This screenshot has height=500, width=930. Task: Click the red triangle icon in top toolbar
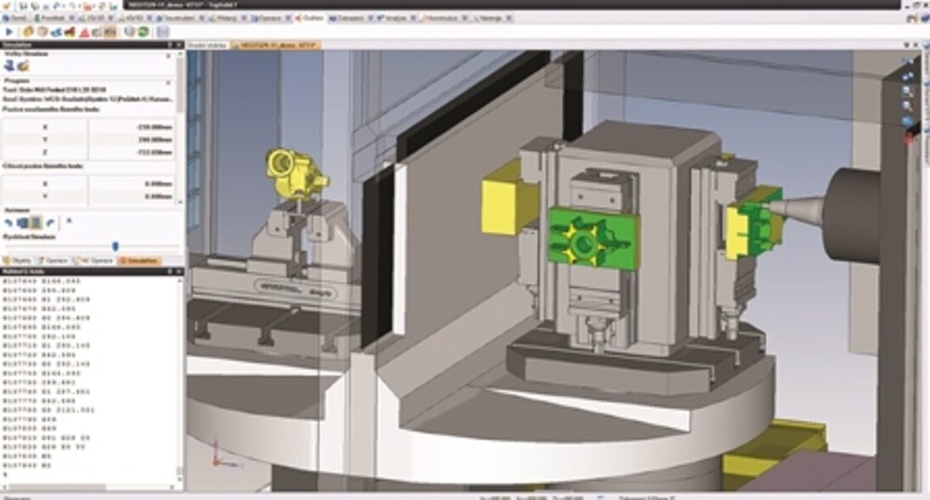tap(84, 32)
